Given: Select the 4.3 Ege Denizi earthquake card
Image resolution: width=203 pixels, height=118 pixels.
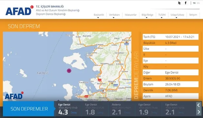Looking at the screenshot, I should point(68,109).
